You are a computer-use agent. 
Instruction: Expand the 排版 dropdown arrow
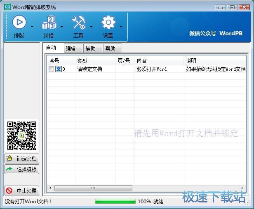pyautogui.click(x=32, y=27)
